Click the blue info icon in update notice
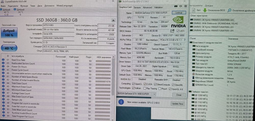 [x=121, y=102]
